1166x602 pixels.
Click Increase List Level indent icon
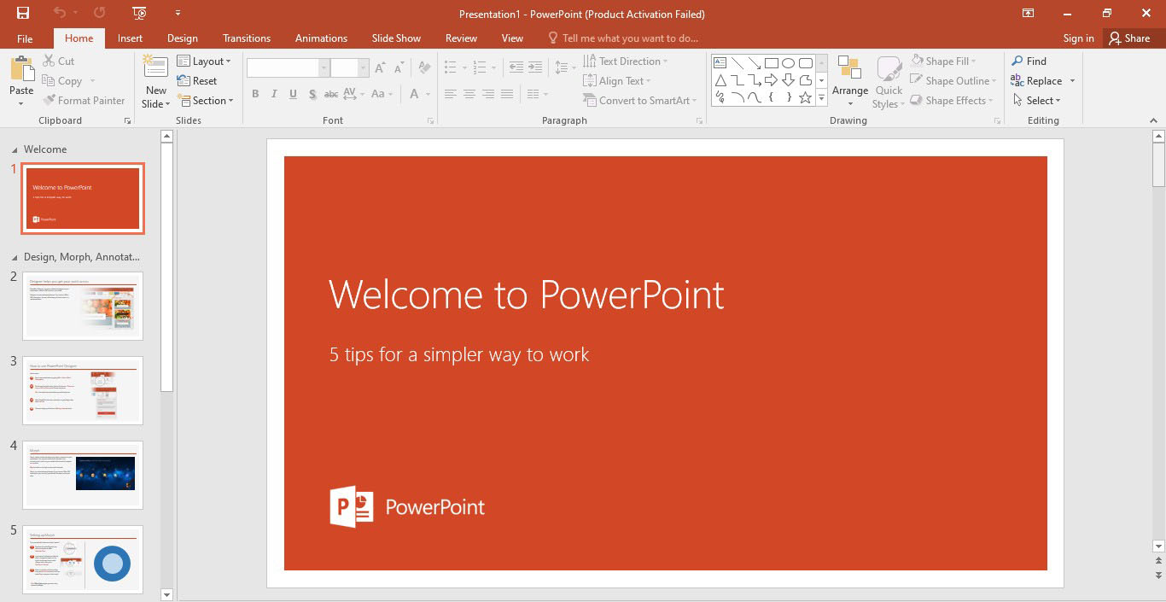pos(535,67)
